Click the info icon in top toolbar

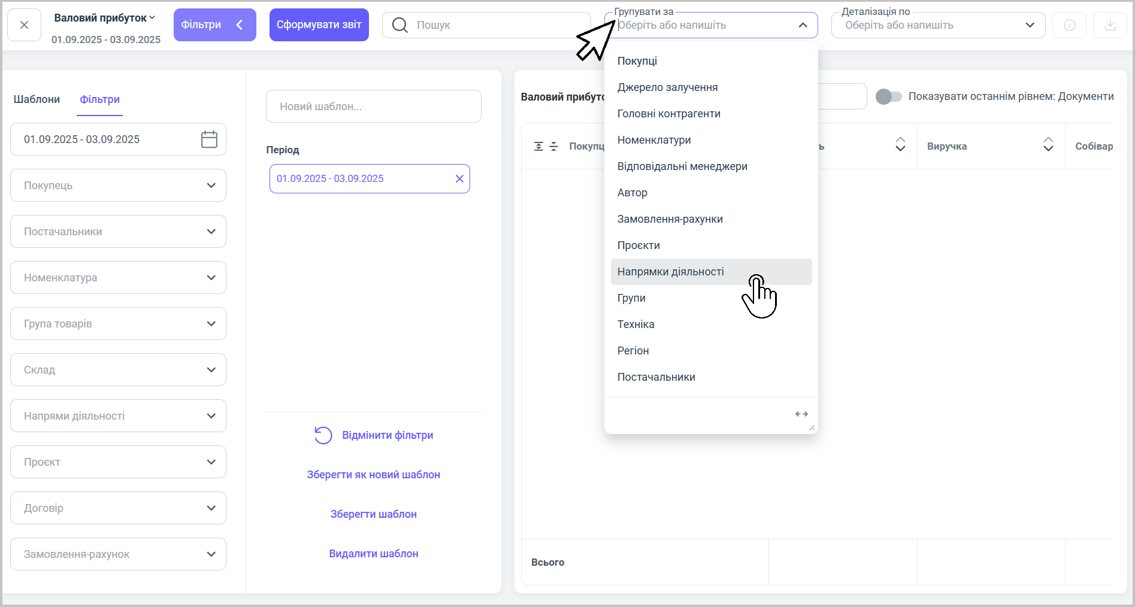tap(1069, 25)
